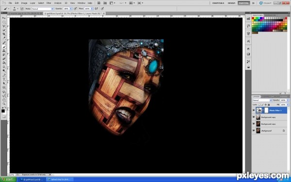The image size is (291, 182).
Task: Select the Dodge tool
Action: (4, 71)
